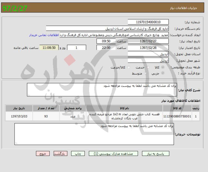The width and height of the screenshot is (208, 172).
Task: Select the جزیی purchase type radio
Action: coord(163,73)
